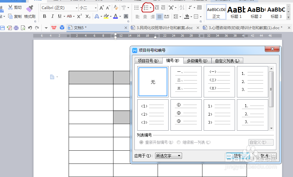Select the 一、二、三、 numbering format
The height and width of the screenshot is (177, 293).
click(186, 82)
